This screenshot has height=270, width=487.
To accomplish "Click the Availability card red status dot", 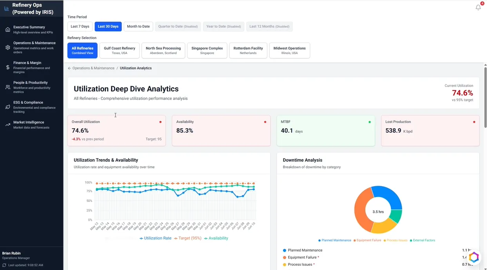I will [265, 122].
